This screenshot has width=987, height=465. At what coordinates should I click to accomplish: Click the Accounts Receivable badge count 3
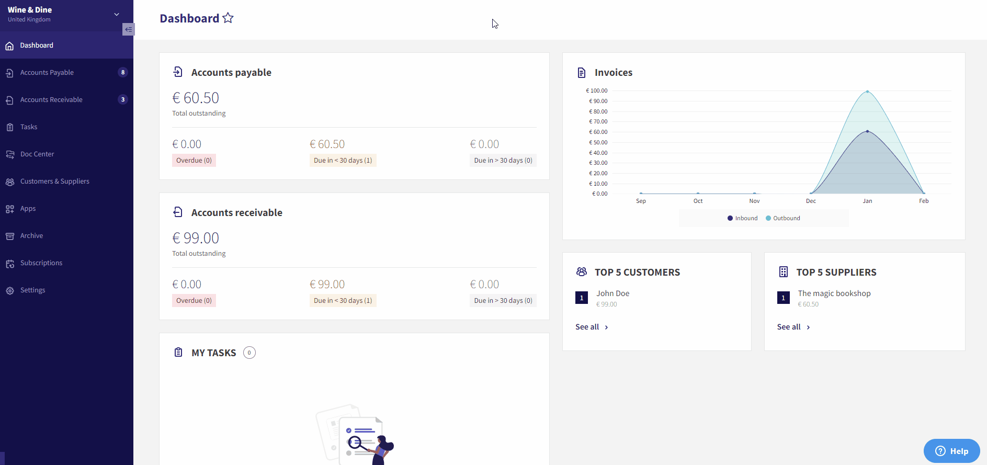pos(123,99)
